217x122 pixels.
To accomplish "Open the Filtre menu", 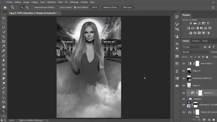I will pos(60,2).
